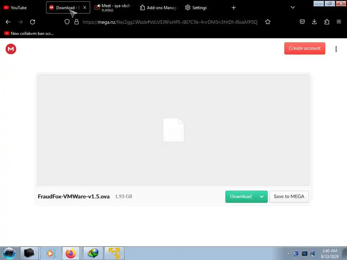Reload the current page
Image resolution: width=347 pixels, height=260 pixels.
click(33, 22)
